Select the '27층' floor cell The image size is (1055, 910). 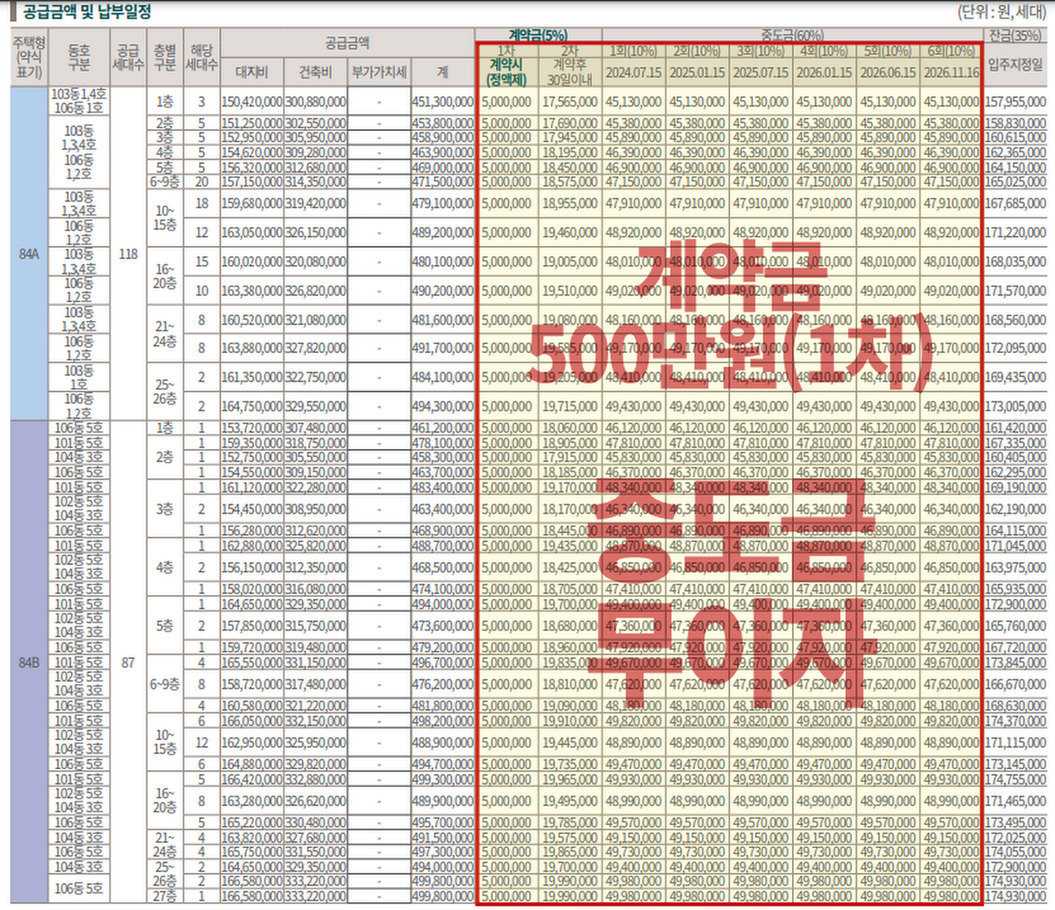point(164,896)
